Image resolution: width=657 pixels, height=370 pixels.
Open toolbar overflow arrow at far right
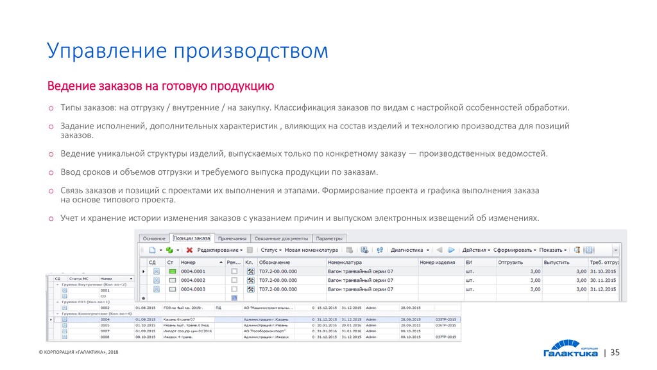615,251
